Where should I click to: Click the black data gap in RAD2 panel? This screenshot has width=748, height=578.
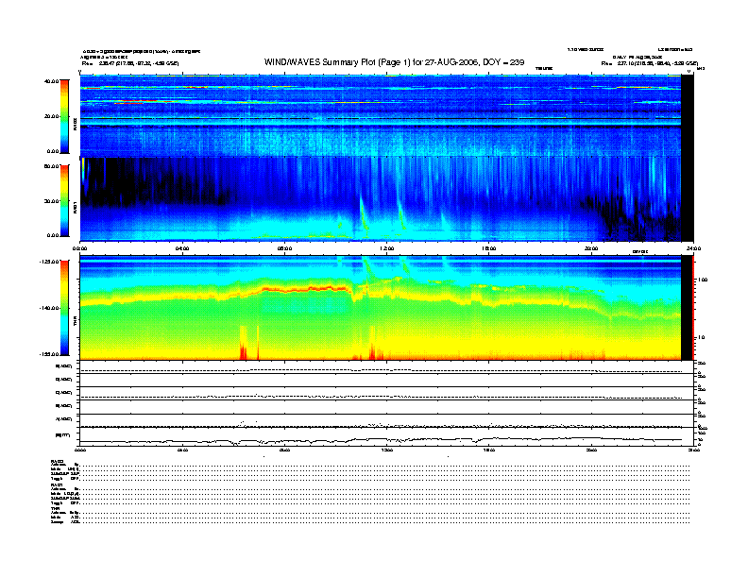tap(687, 115)
